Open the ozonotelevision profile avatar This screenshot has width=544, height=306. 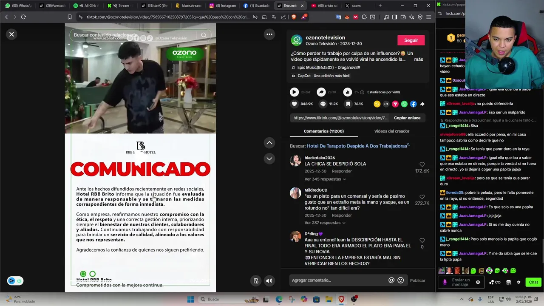click(296, 40)
